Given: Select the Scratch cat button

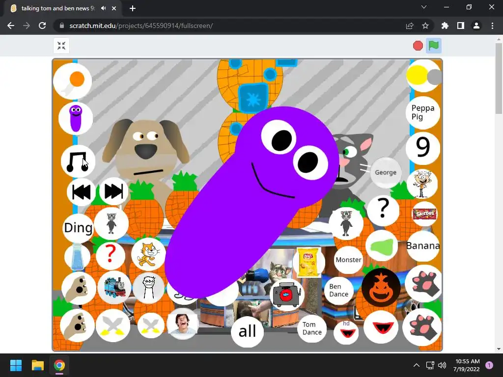Looking at the screenshot, I should pyautogui.click(x=148, y=255).
